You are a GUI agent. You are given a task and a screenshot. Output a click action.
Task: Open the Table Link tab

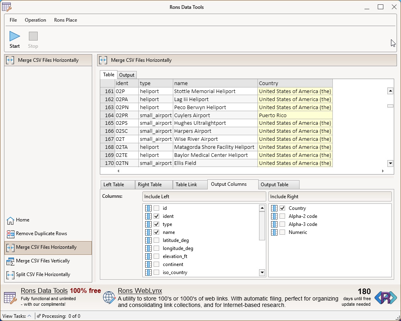tap(190, 185)
